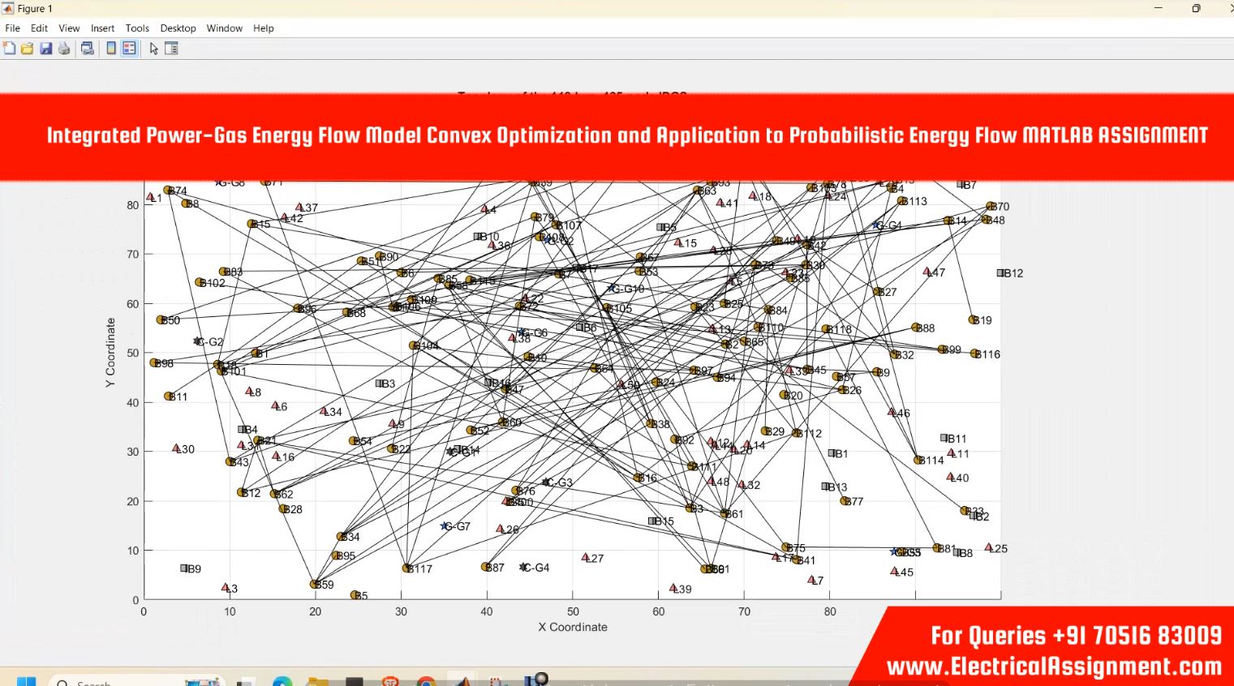Expand the Window menu
Screen dimensions: 1234x686
click(224, 28)
